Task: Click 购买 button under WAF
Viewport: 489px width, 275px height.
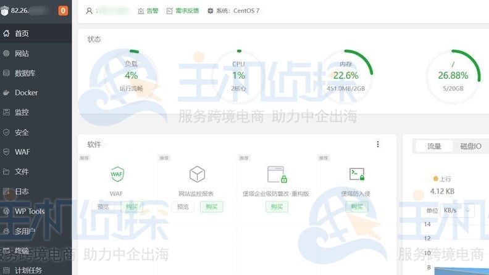Action: pyautogui.click(x=132, y=207)
